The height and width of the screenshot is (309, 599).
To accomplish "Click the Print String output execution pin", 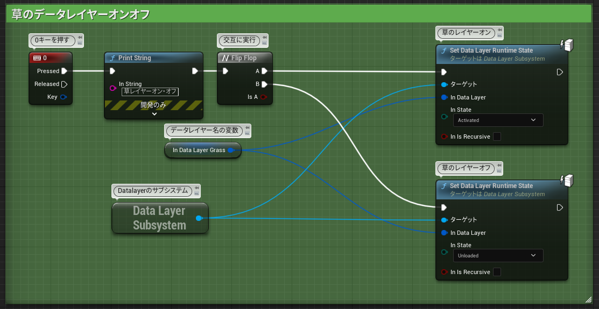I will coord(195,71).
